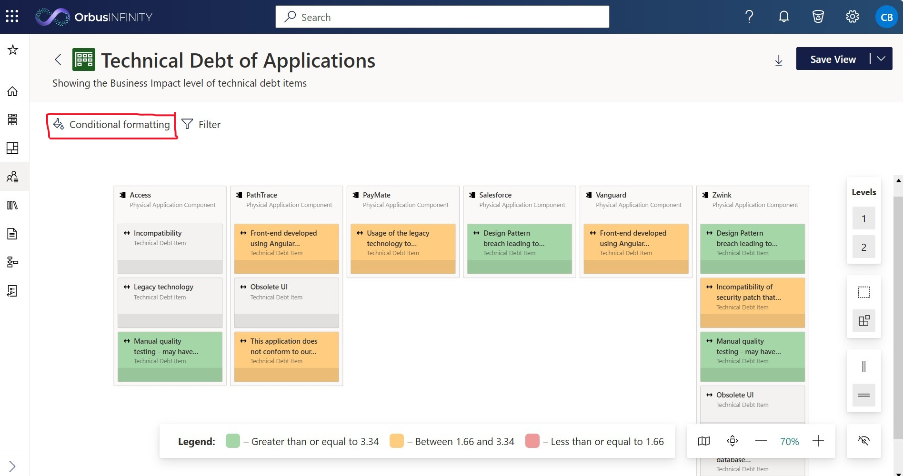Open Filter options
Screen dimensions: 903x476
201,125
